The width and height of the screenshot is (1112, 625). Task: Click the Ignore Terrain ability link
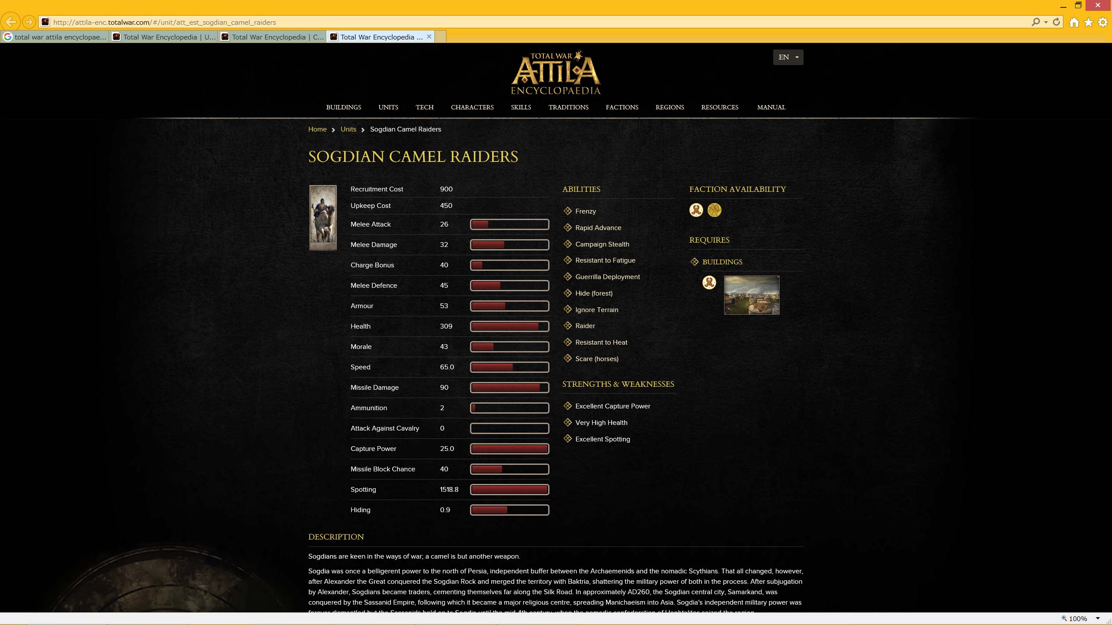(596, 309)
